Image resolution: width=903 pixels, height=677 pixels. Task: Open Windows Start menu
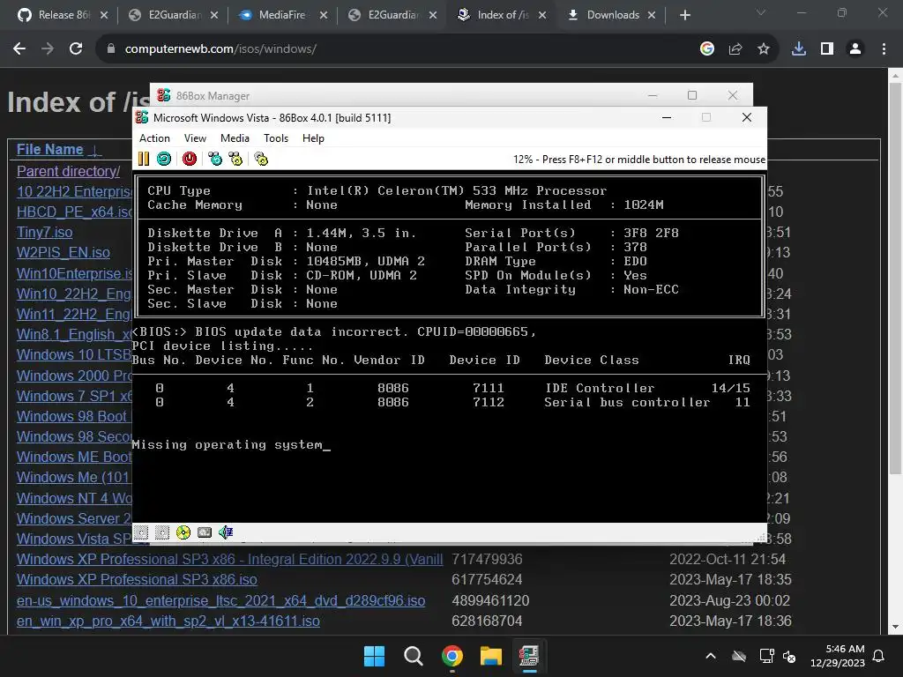pos(374,656)
